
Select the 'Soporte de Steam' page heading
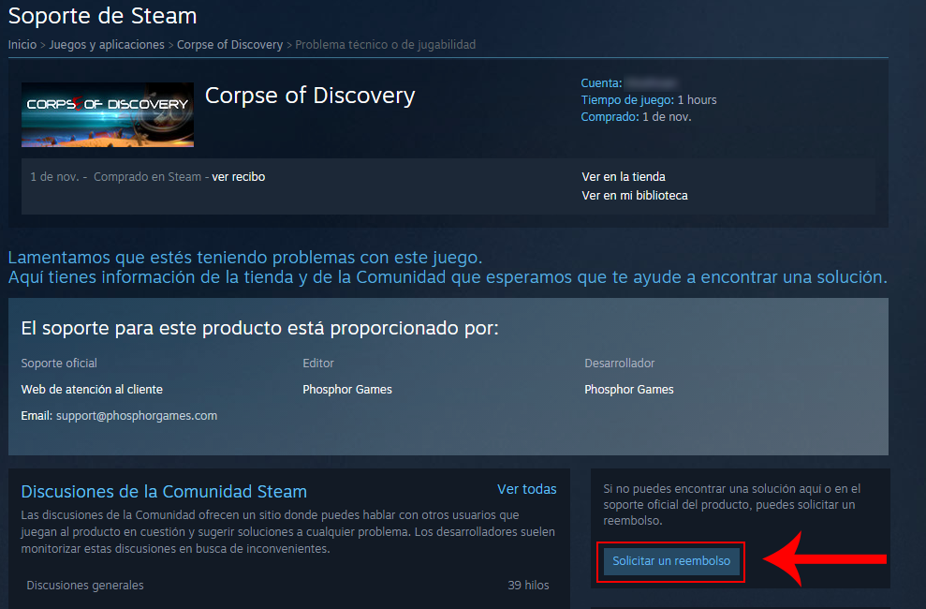point(102,16)
